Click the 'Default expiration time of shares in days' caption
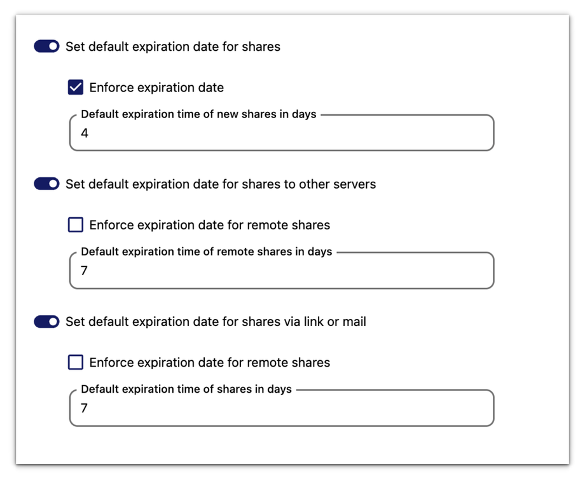Viewport: 585px width, 481px height. [x=186, y=389]
